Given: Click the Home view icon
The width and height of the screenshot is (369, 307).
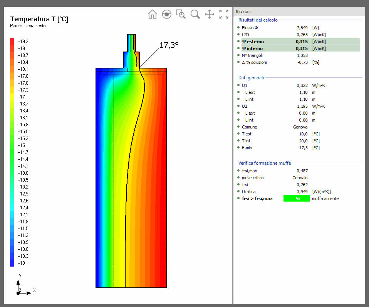Looking at the screenshot, I should (153, 14).
